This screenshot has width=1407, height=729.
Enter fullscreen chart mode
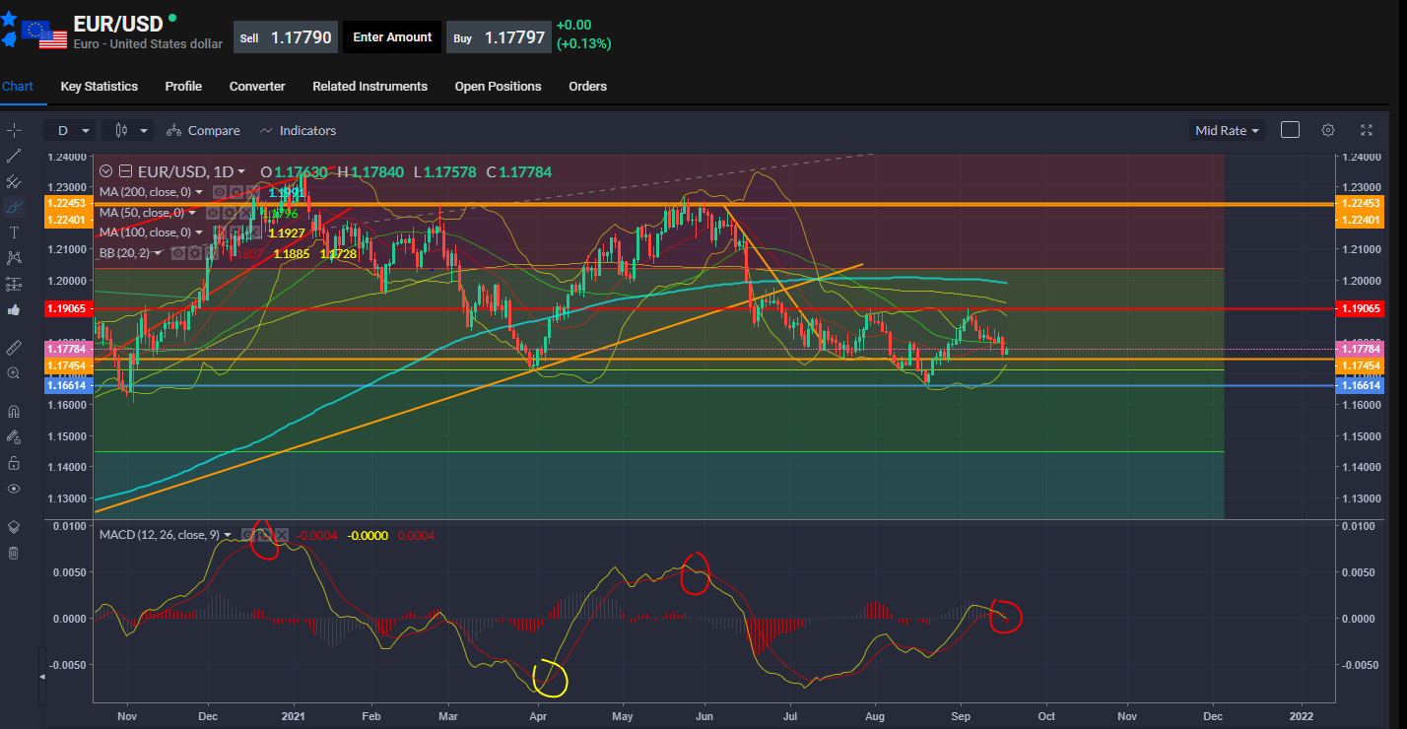pyautogui.click(x=1367, y=130)
